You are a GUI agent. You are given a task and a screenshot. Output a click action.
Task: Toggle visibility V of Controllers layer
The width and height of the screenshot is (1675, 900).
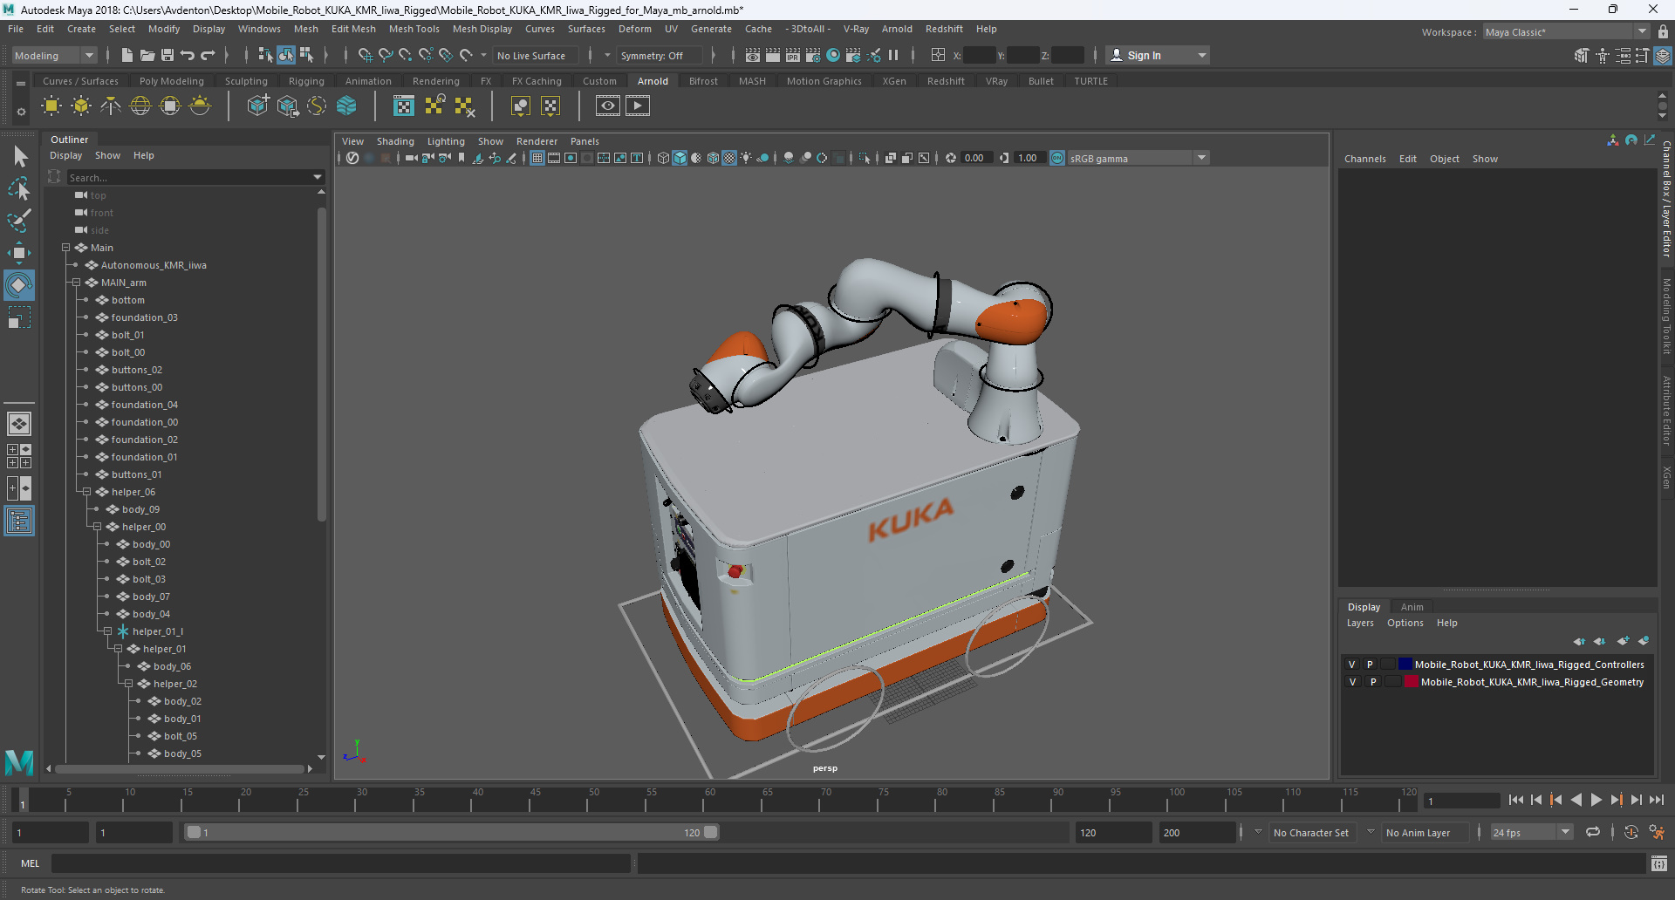coord(1352,665)
